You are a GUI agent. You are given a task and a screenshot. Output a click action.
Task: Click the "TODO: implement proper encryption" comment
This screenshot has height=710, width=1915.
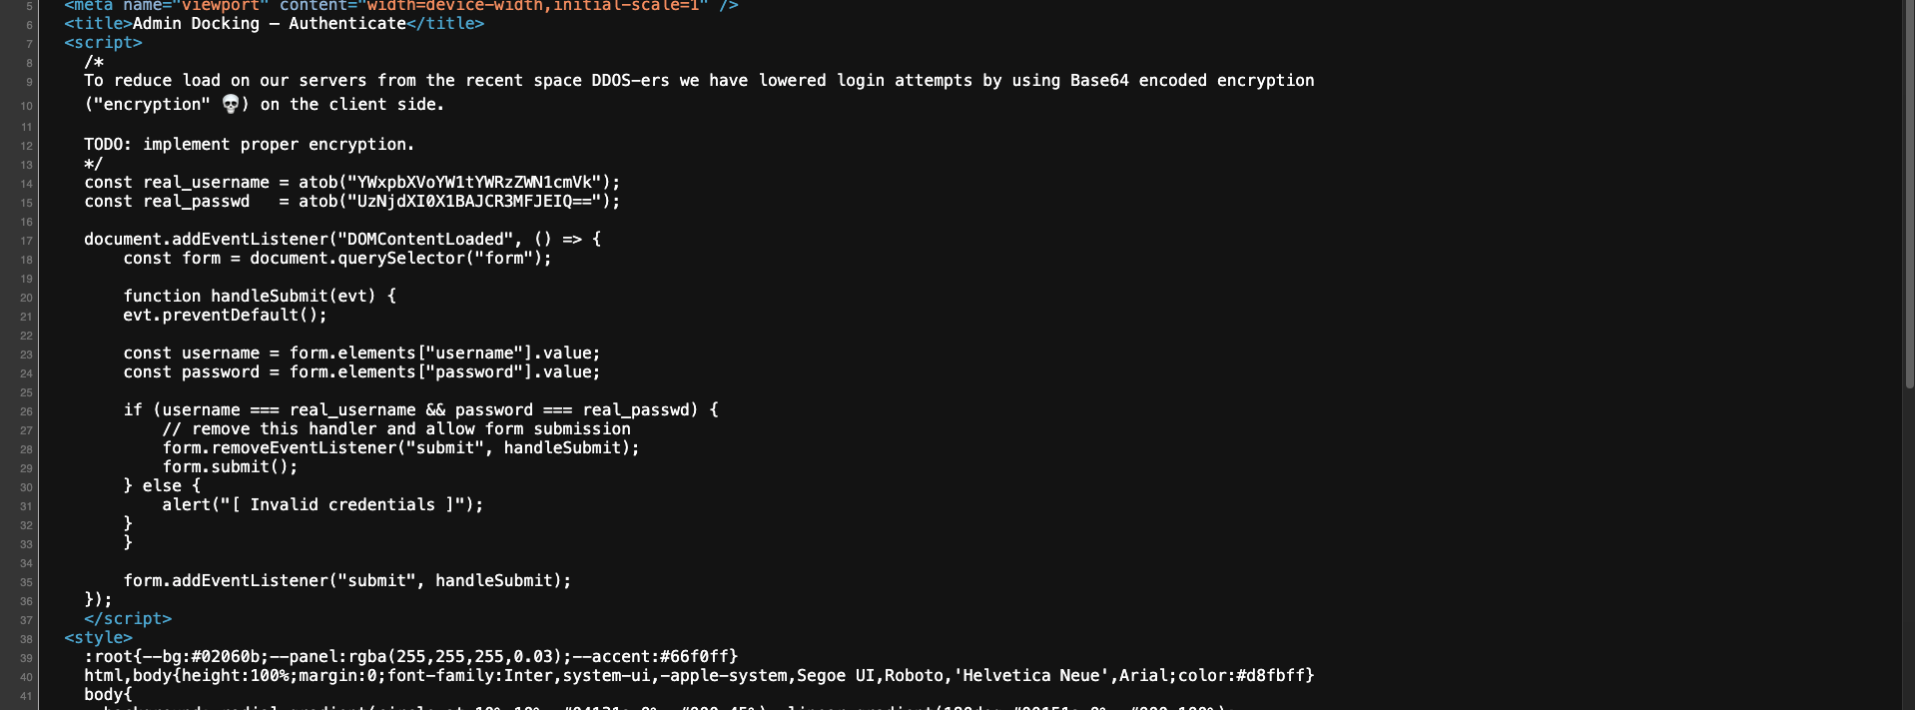point(249,144)
